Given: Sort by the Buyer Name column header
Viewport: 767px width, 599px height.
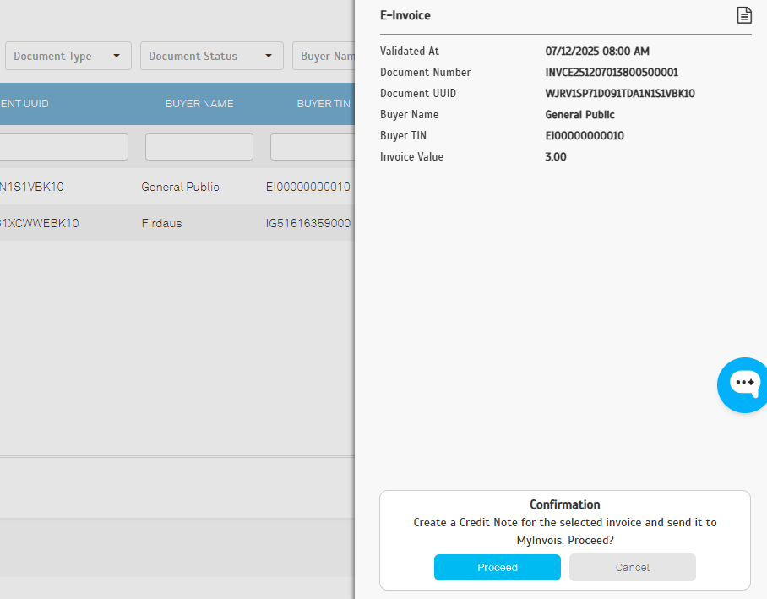Looking at the screenshot, I should click(x=199, y=104).
